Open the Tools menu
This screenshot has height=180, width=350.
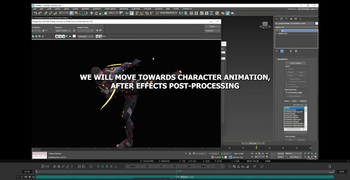pos(49,9)
